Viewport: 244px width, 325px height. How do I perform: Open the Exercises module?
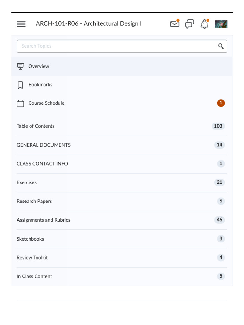point(27,182)
